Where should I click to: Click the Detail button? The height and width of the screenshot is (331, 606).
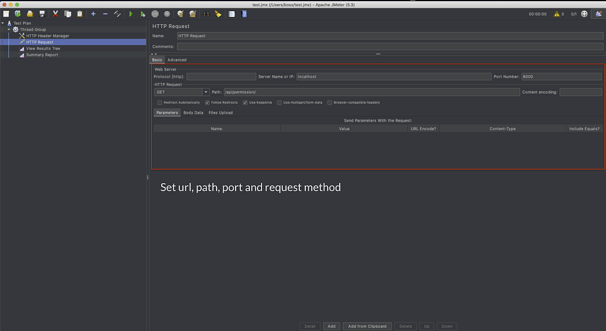coord(310,326)
